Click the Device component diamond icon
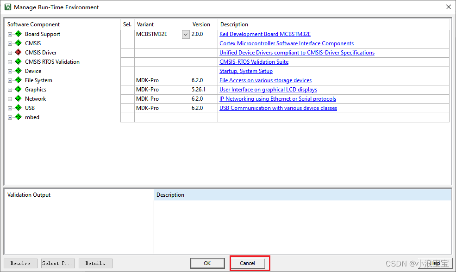Screen dimensions: 456x272 point(19,71)
